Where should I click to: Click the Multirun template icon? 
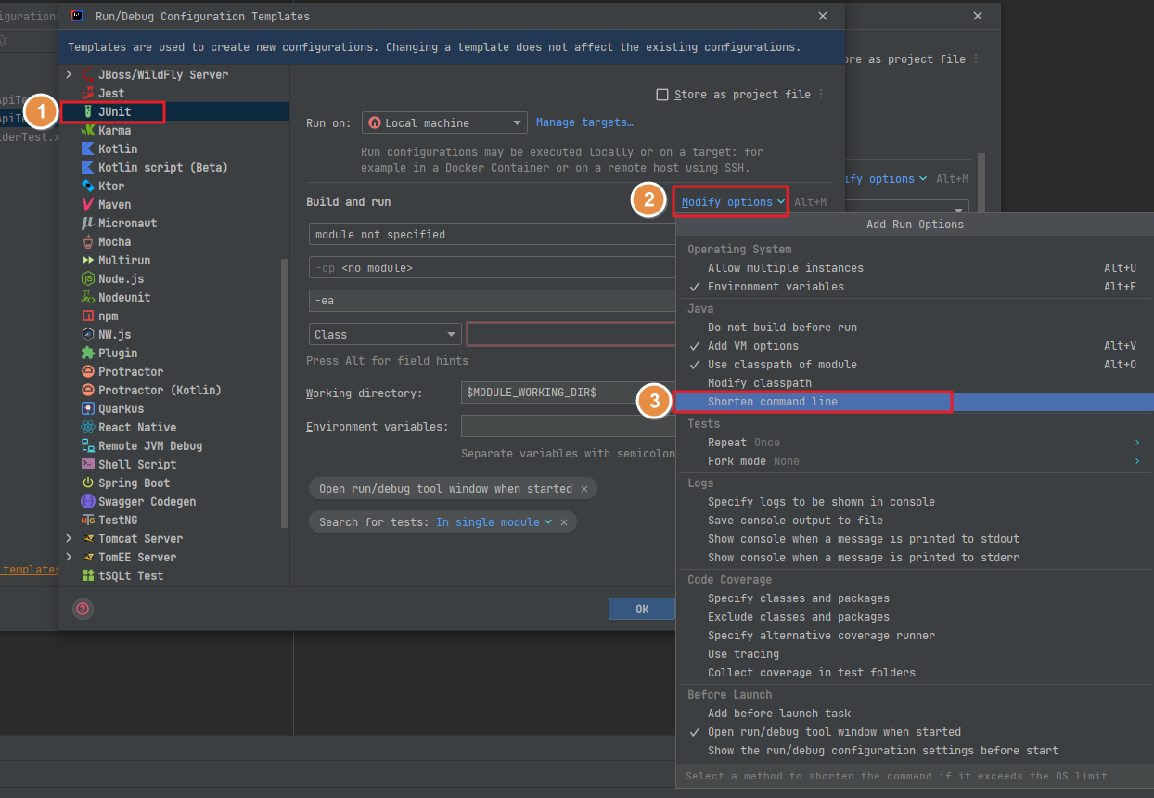[x=87, y=260]
